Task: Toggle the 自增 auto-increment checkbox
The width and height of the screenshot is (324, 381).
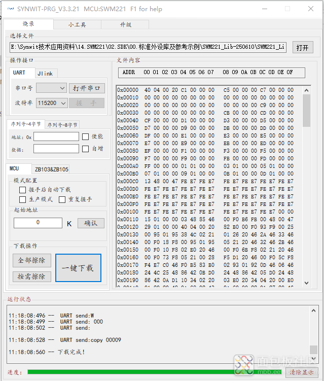Action: (85, 149)
